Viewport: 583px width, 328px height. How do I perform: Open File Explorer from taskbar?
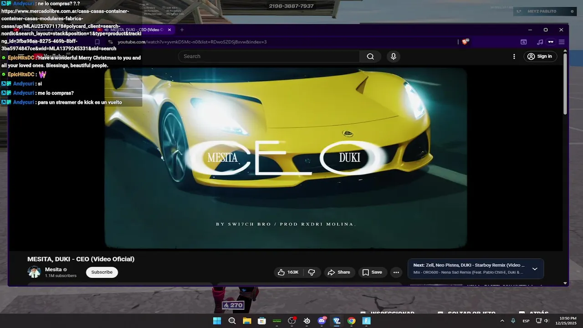247,321
